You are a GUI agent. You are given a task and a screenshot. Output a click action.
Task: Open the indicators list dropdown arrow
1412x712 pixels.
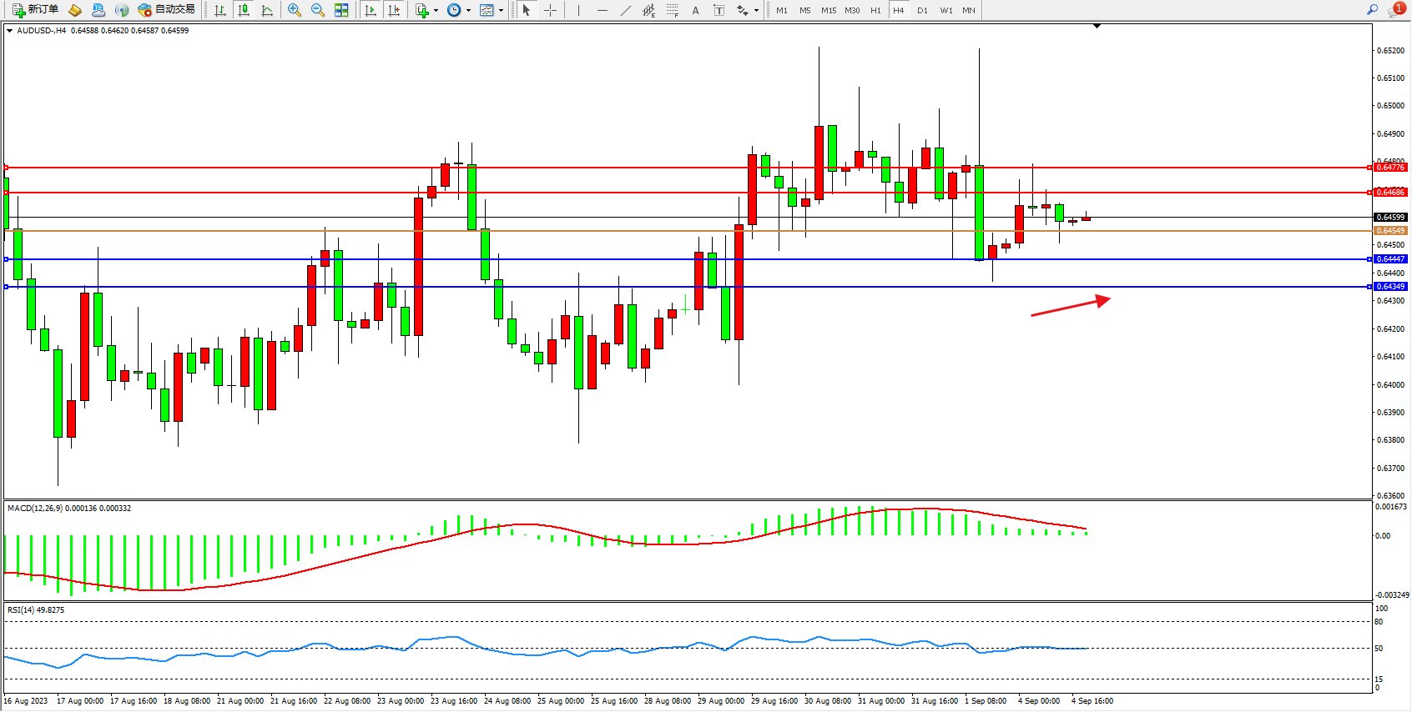click(436, 11)
